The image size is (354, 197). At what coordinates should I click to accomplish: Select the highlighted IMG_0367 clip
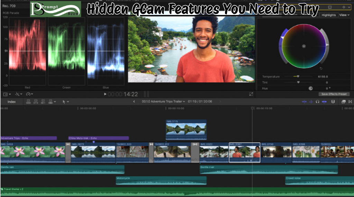(x=244, y=152)
